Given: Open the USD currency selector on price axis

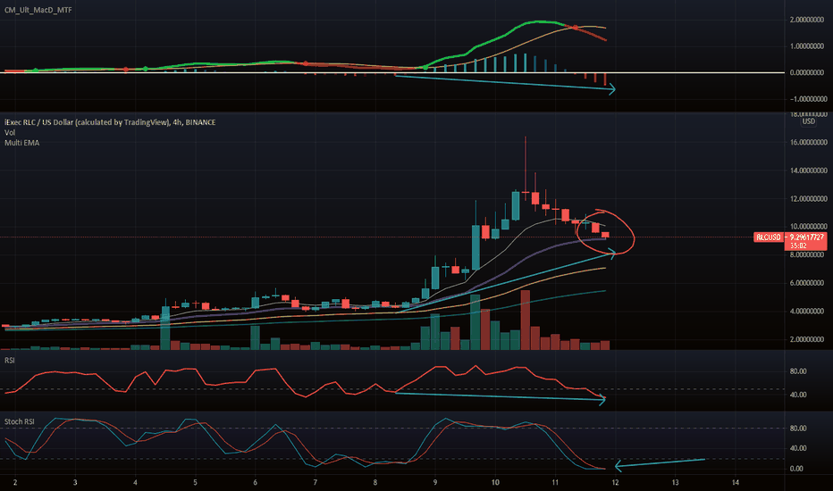Looking at the screenshot, I should click(x=809, y=121).
